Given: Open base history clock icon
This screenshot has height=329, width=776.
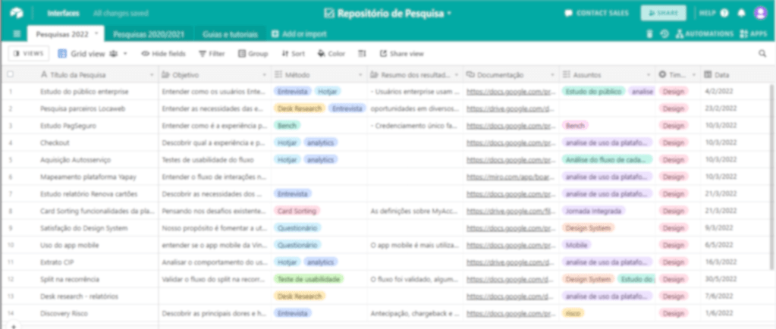Looking at the screenshot, I should click(x=664, y=34).
